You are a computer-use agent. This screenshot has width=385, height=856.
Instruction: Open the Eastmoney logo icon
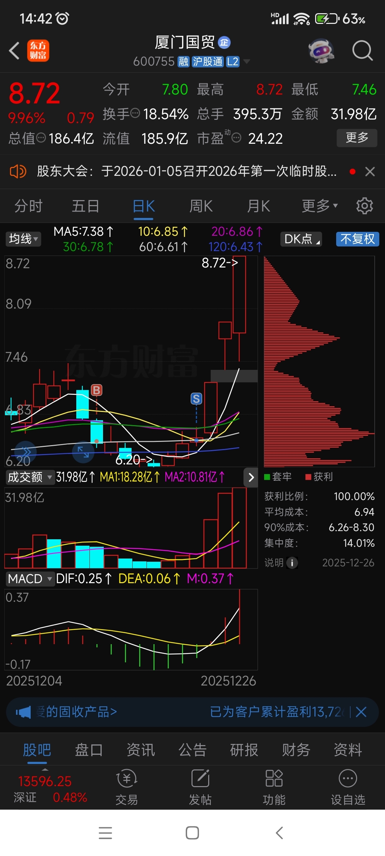coord(38,51)
